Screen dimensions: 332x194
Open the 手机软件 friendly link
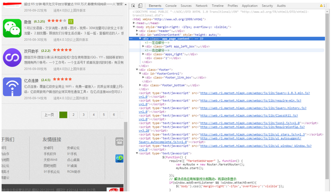click(x=50, y=154)
